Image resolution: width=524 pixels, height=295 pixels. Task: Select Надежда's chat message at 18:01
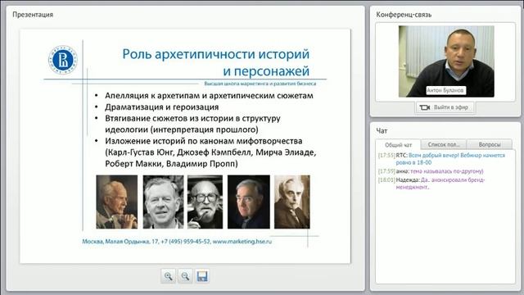(x=431, y=184)
